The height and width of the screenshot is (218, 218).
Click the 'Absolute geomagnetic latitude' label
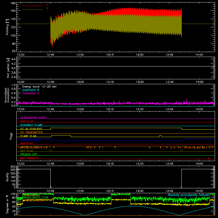click(x=188, y=195)
